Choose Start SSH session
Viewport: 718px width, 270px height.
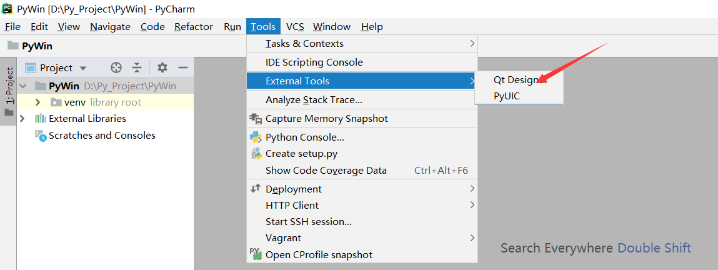(x=308, y=221)
